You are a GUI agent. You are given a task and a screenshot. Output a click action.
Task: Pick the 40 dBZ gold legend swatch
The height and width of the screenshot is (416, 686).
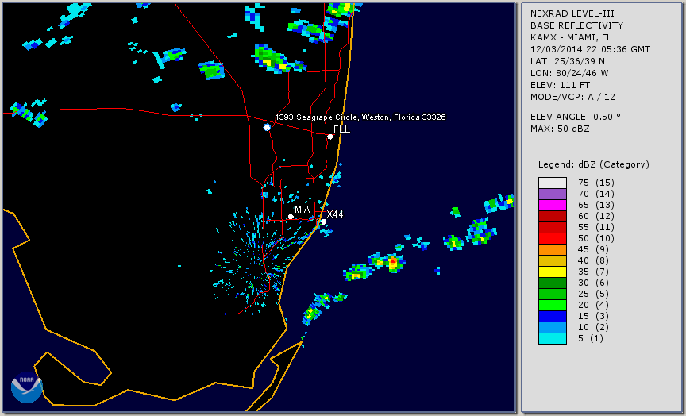[552, 260]
